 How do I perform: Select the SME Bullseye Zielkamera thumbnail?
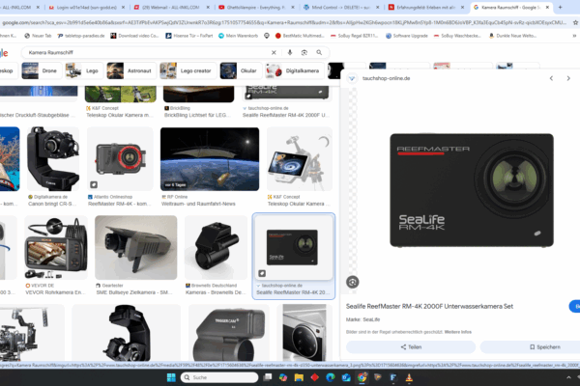point(135,247)
